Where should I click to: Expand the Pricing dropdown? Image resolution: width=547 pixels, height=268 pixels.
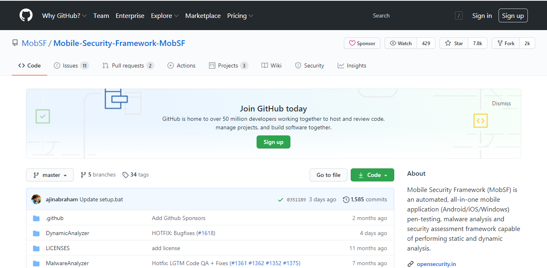coord(240,15)
